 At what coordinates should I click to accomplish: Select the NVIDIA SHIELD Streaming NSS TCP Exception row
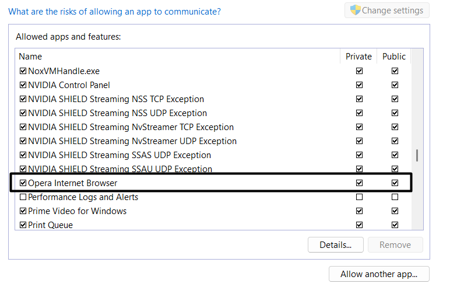click(x=116, y=99)
